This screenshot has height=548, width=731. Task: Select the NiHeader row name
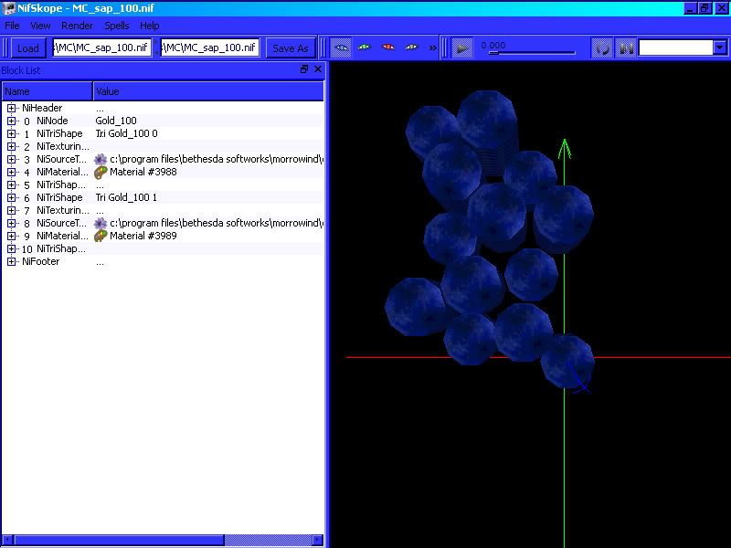tap(42, 108)
